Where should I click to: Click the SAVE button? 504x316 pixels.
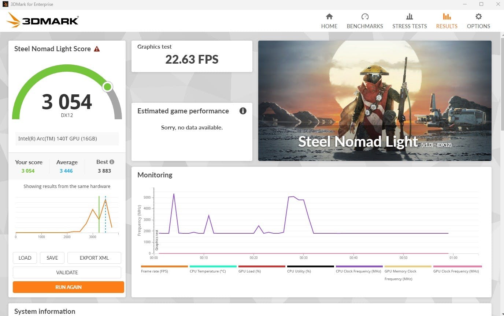tap(52, 258)
